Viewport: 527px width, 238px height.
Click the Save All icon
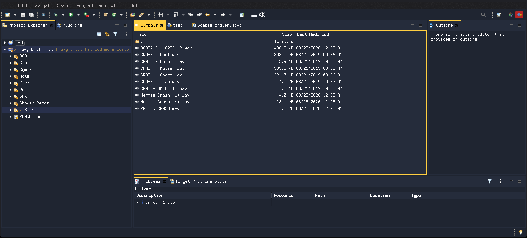click(x=31, y=15)
